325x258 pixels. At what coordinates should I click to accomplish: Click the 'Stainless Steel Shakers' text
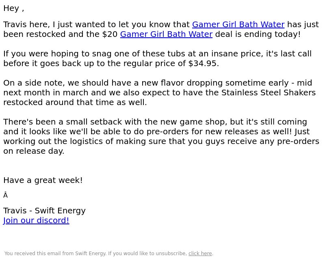[x=269, y=92]
